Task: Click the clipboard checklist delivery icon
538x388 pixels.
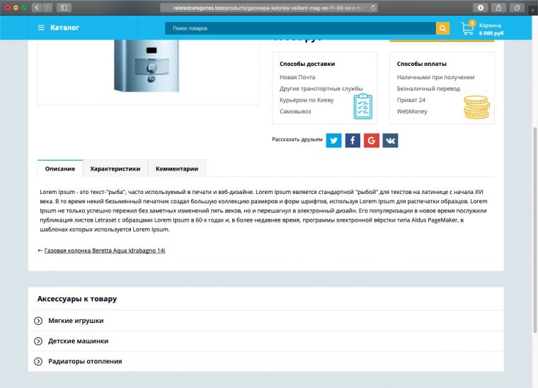Action: pyautogui.click(x=362, y=106)
